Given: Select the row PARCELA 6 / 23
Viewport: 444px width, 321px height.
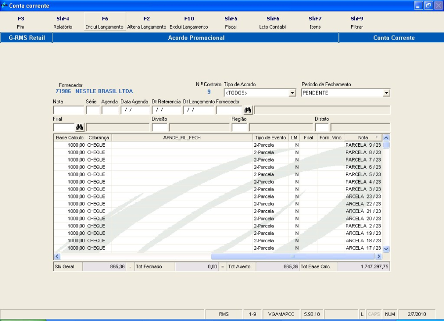Looking at the screenshot, I should (218, 167).
